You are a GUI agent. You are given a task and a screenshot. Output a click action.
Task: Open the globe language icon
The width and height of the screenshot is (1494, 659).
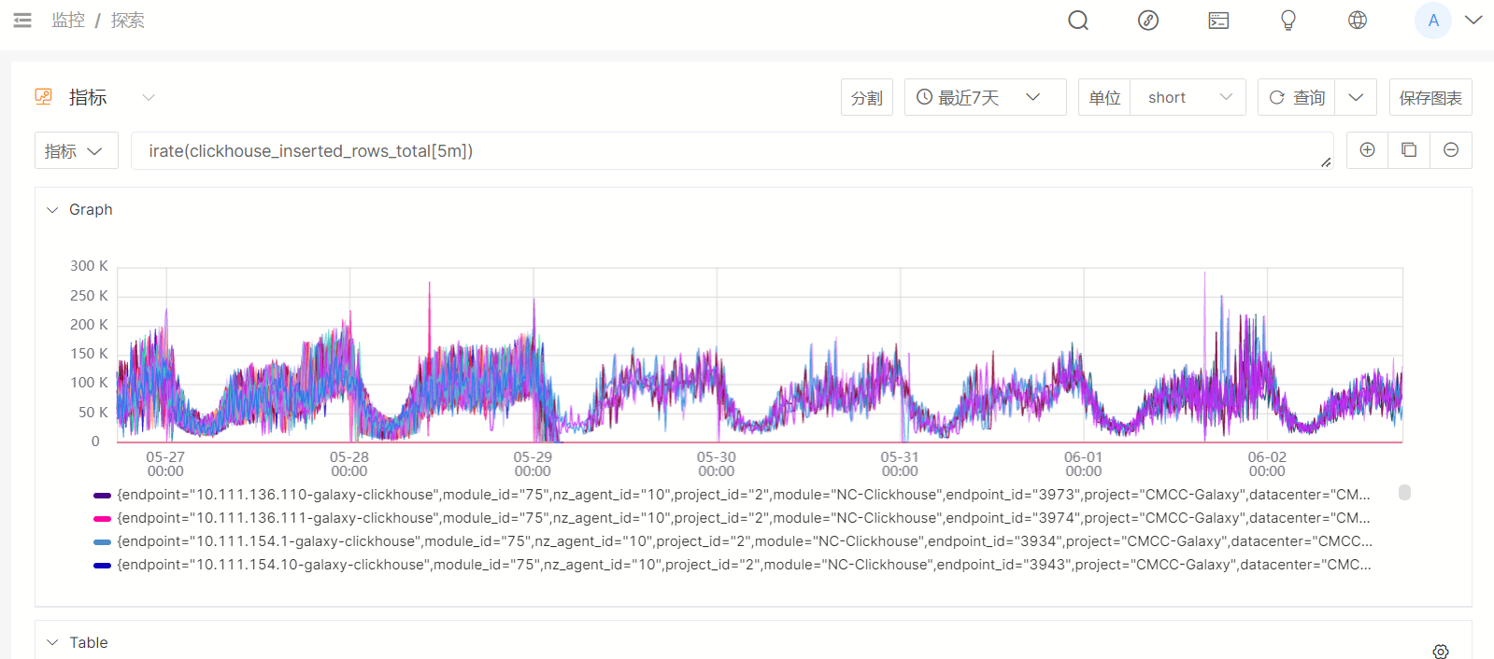[x=1358, y=21]
